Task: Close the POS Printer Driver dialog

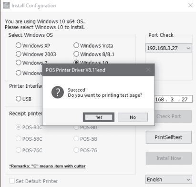Action: [148, 70]
